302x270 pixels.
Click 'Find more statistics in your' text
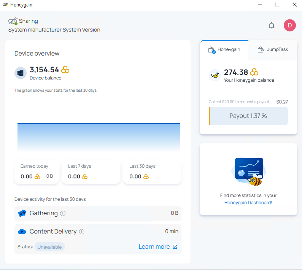pyautogui.click(x=248, y=195)
